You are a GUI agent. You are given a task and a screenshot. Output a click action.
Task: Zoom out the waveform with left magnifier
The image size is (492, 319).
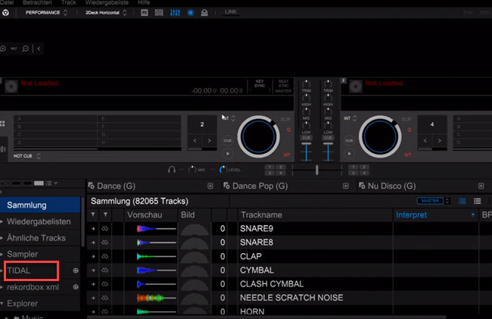click(x=3, y=48)
